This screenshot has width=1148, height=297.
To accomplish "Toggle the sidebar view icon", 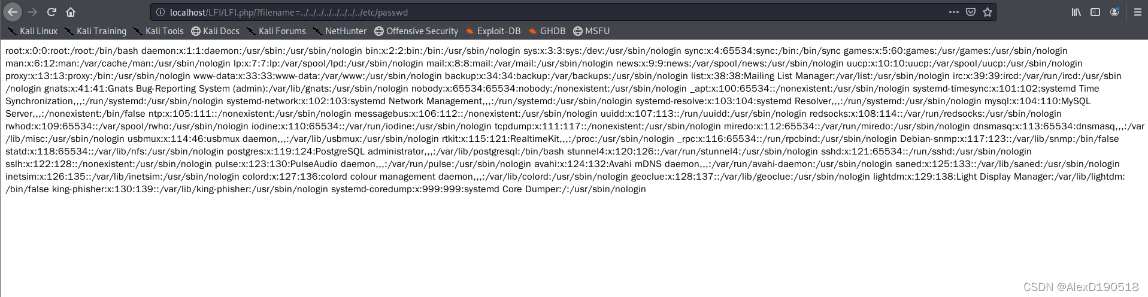I will point(1095,12).
